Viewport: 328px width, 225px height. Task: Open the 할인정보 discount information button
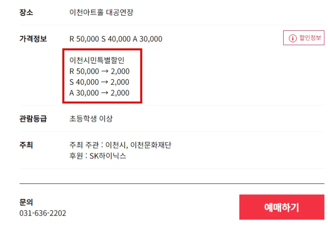304,38
